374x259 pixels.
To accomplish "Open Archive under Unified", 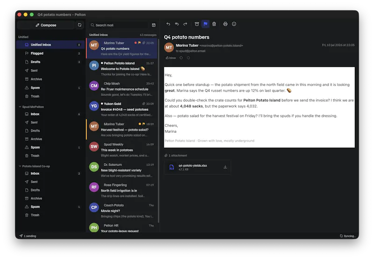I will pyautogui.click(x=50, y=79).
